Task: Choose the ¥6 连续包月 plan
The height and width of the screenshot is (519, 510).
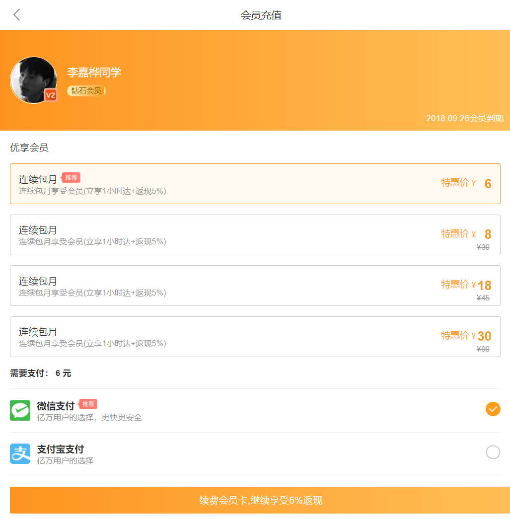Action: 255,184
